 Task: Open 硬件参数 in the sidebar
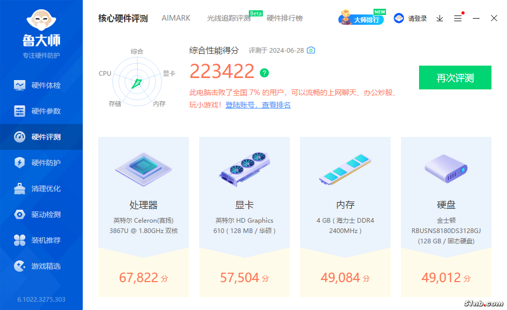41,111
